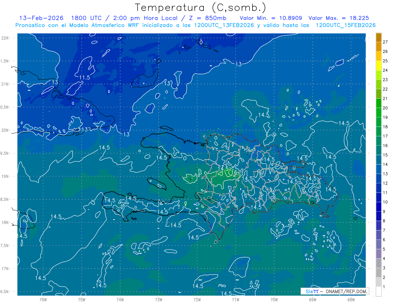Pick the deep blue swatch between legend 9 and 10
Screen dimensions: 394x304
pos(379,207)
